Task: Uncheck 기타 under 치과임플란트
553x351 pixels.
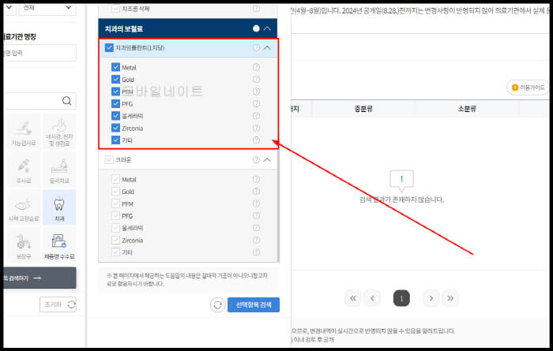Action: (x=115, y=140)
